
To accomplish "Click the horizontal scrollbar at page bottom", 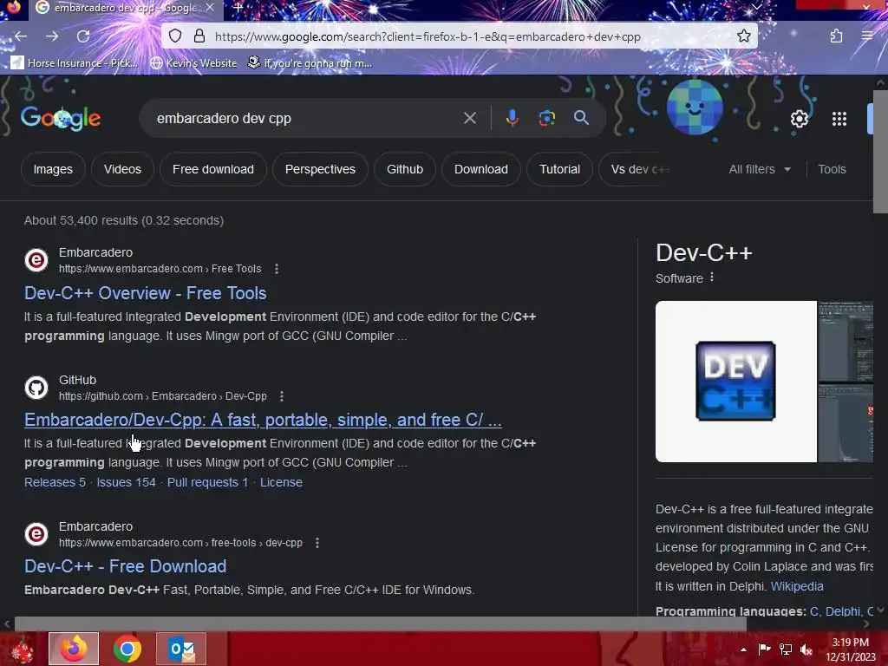I will (x=380, y=624).
